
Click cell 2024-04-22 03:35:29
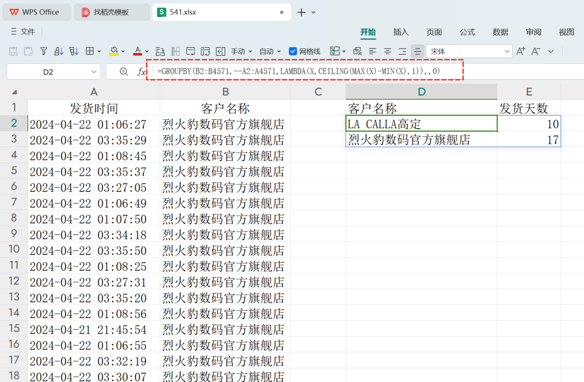pos(94,140)
